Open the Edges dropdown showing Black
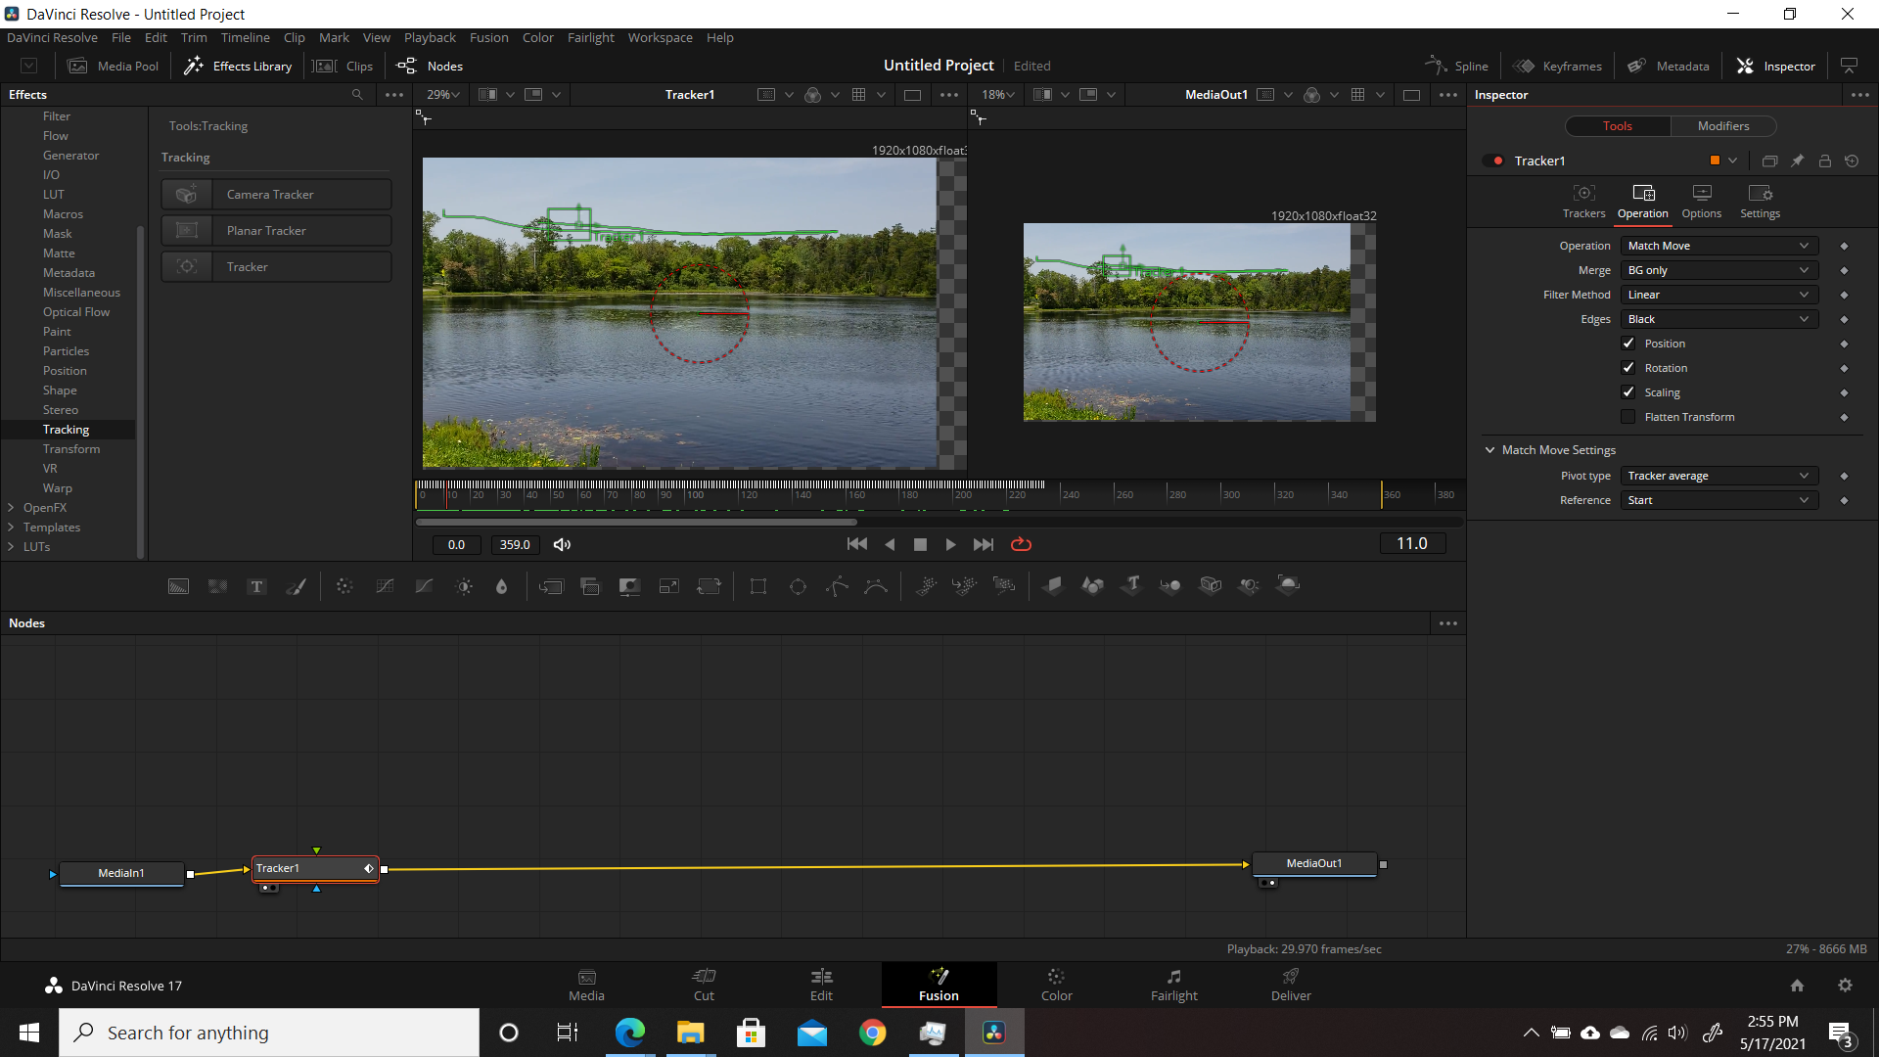 click(x=1719, y=319)
